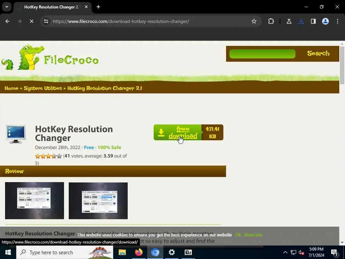Show hidden system tray icons
Image resolution: width=345 pixels, height=259 pixels.
click(x=285, y=252)
